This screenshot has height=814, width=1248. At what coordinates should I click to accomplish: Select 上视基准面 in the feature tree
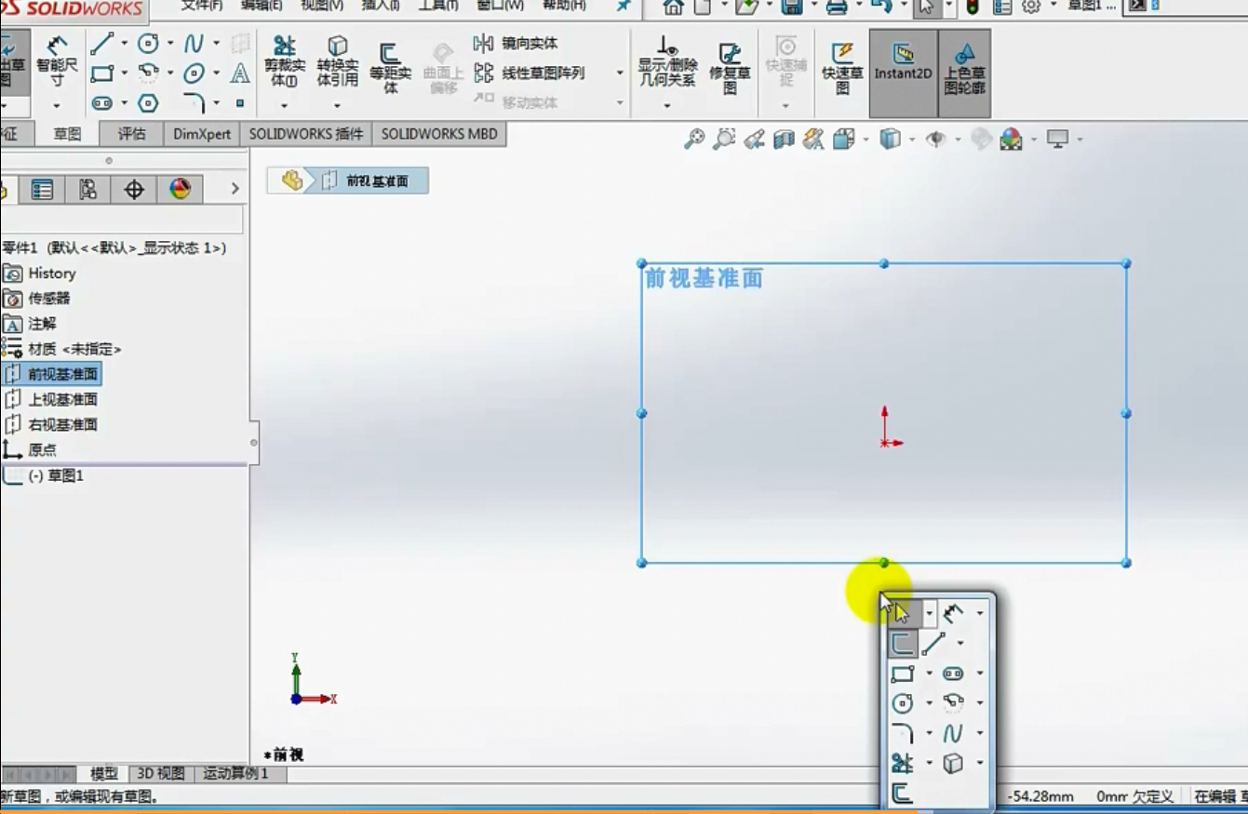coord(62,399)
